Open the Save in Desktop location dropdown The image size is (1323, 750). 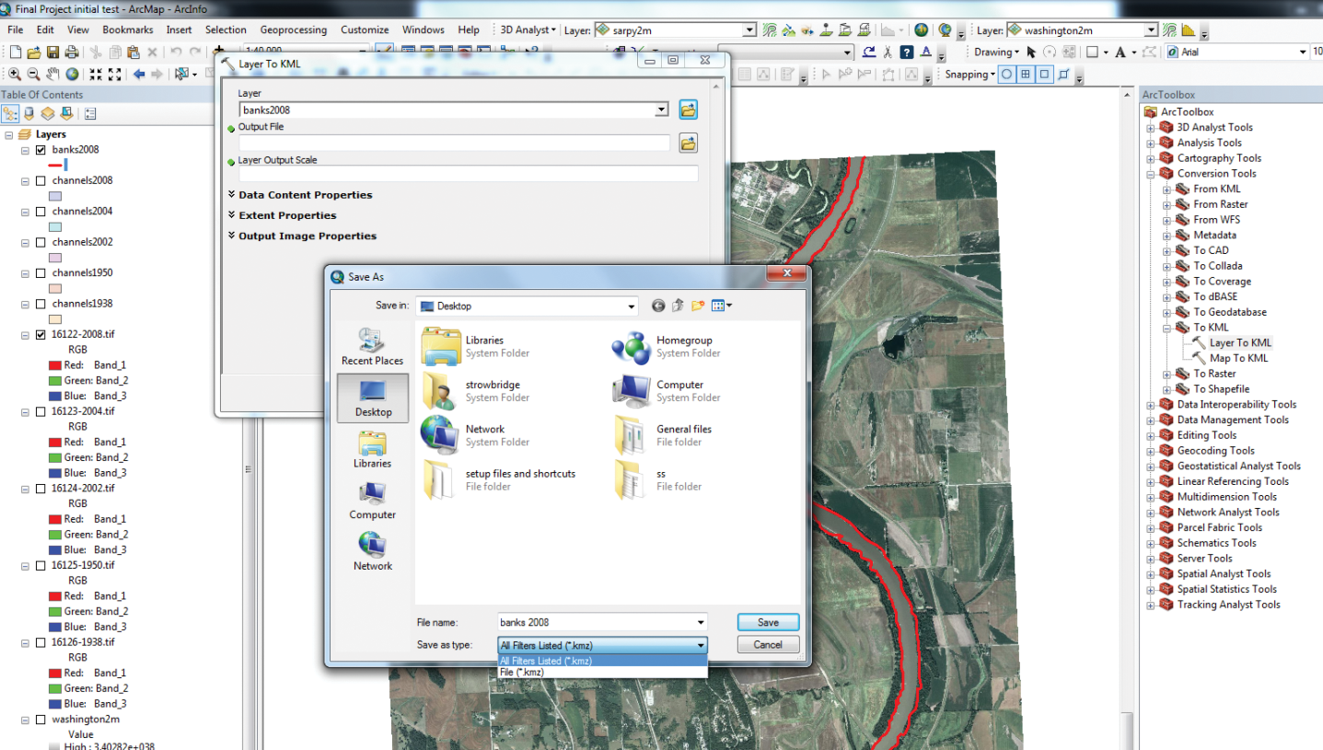pyautogui.click(x=631, y=306)
